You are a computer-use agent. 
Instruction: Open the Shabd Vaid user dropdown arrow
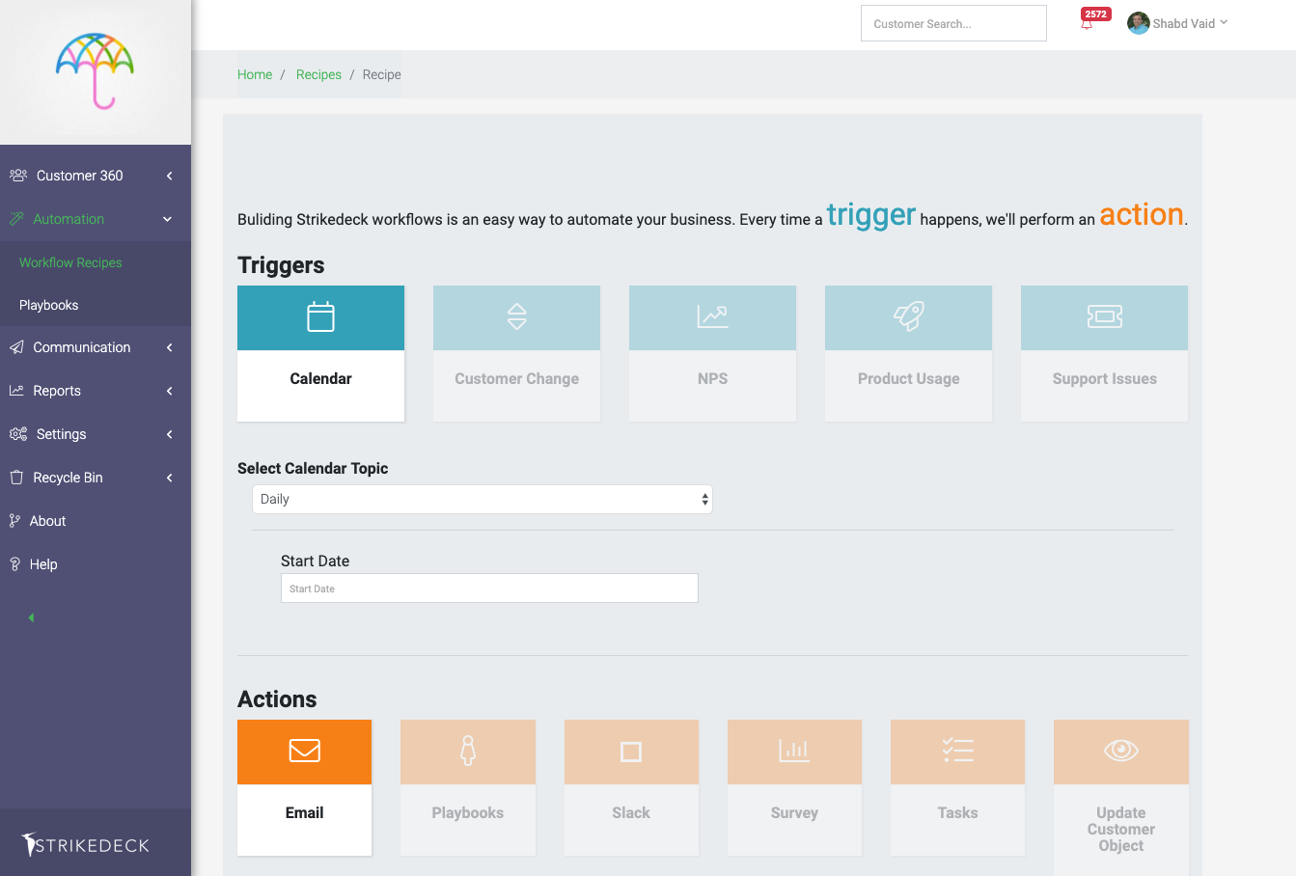click(1224, 22)
